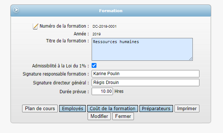Close the form with Fermer
The height and width of the screenshot is (133, 223).
click(123, 116)
